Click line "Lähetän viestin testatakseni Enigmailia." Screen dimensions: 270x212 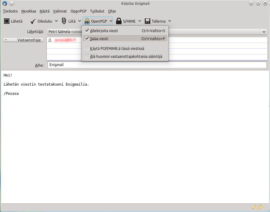(x=46, y=84)
